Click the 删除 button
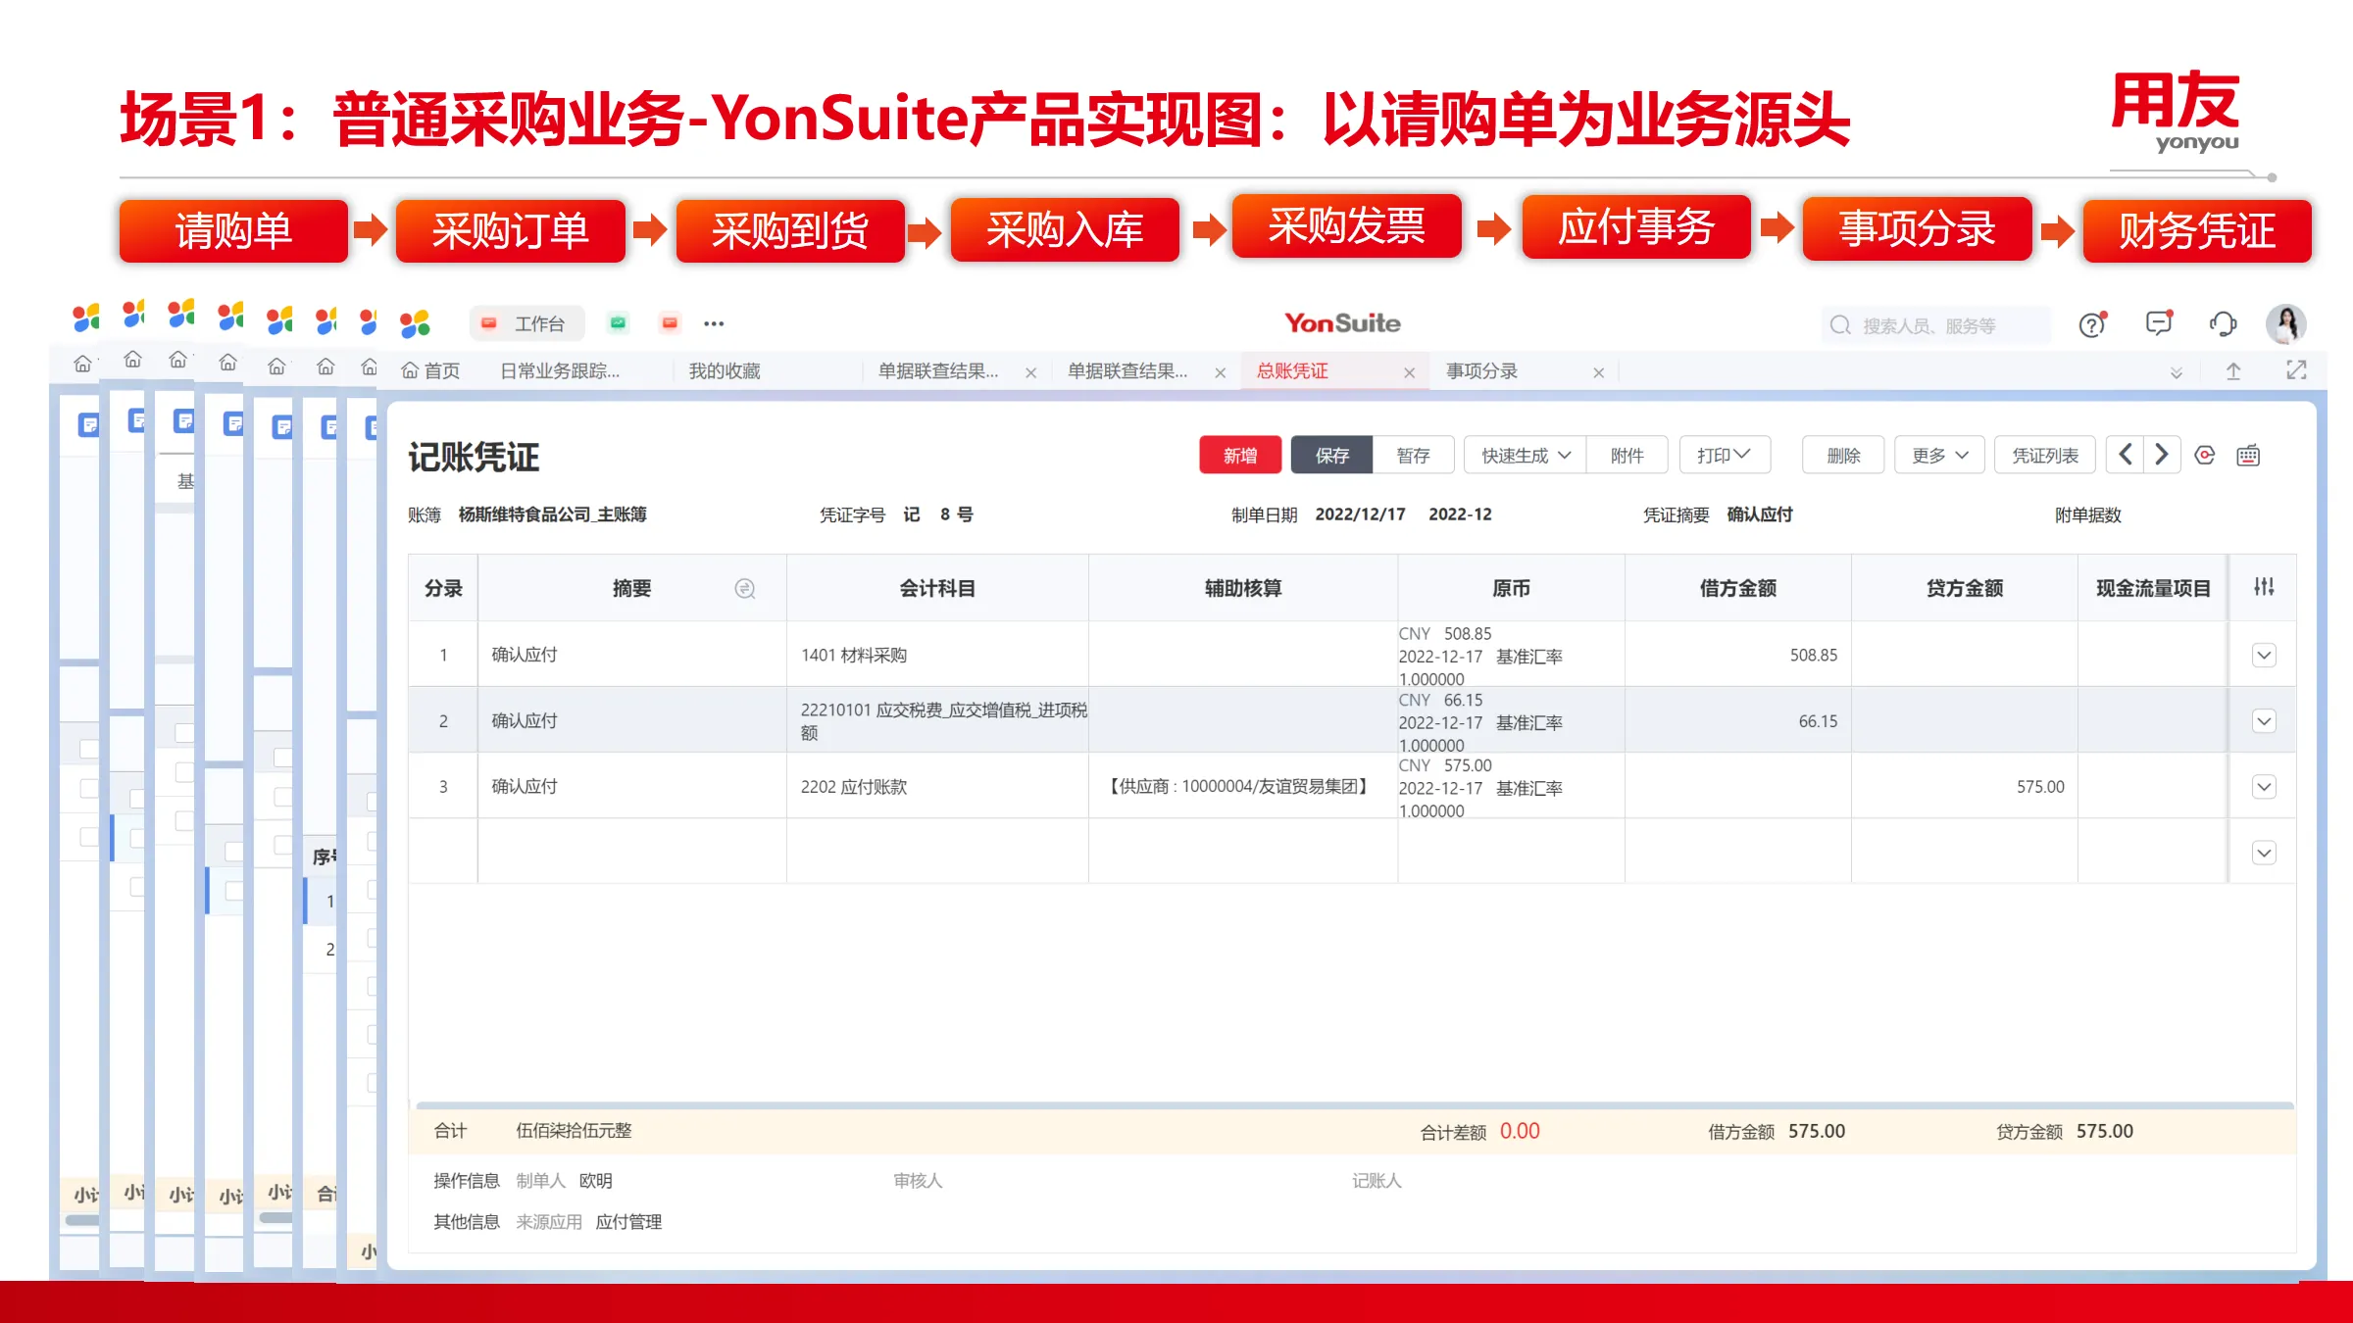 point(1843,456)
